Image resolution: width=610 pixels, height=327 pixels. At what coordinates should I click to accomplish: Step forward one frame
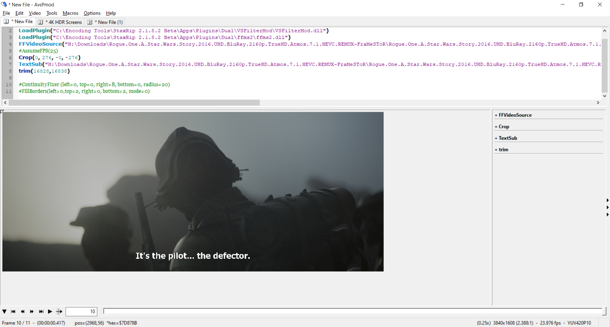click(31, 311)
